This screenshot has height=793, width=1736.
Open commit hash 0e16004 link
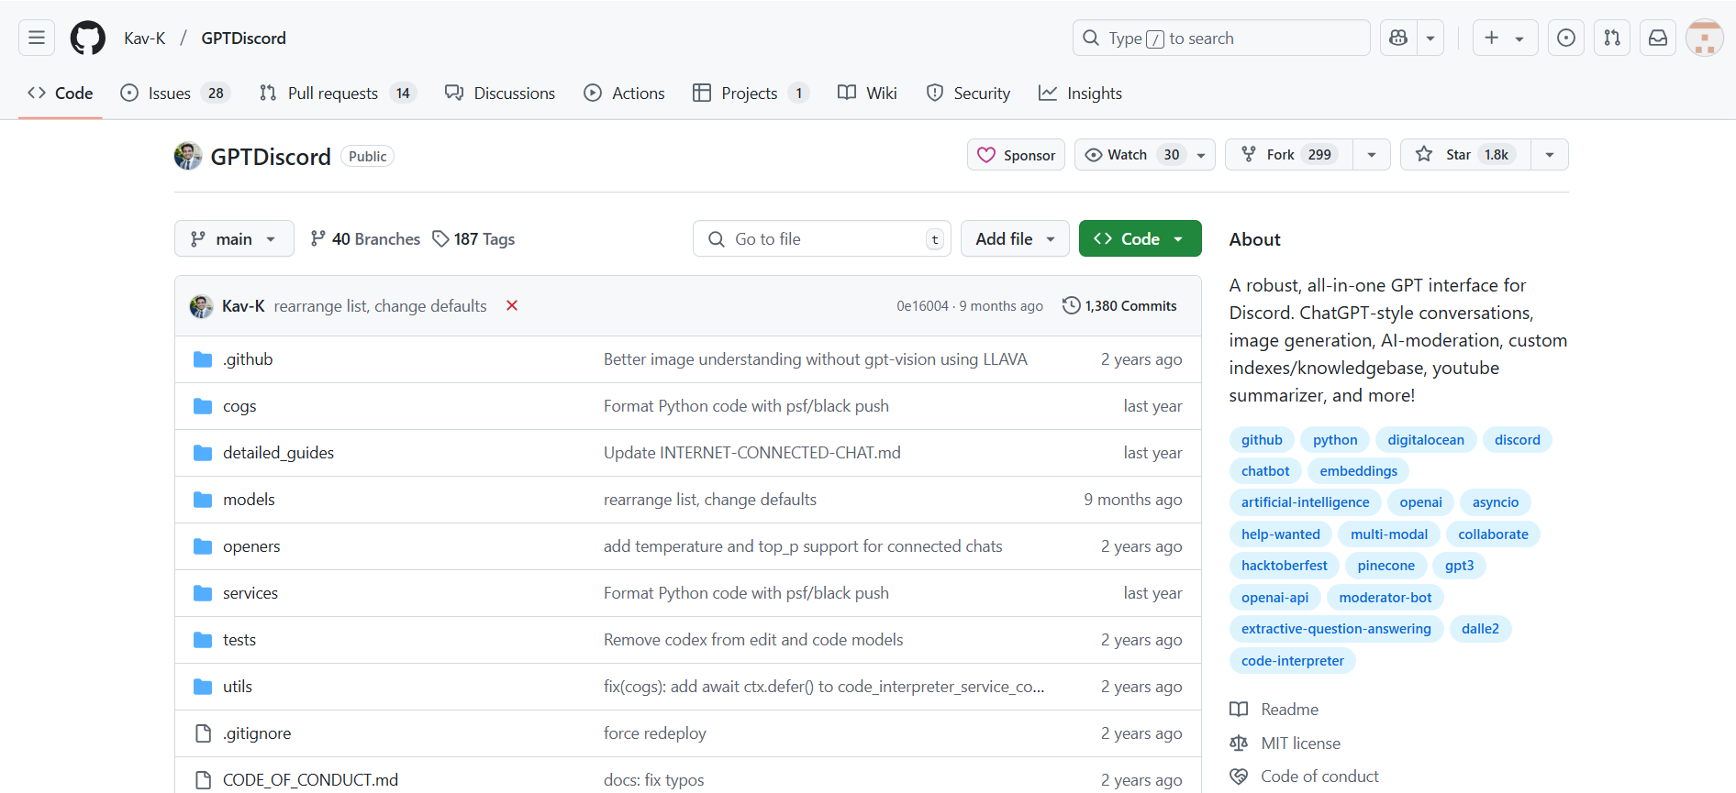coord(922,306)
